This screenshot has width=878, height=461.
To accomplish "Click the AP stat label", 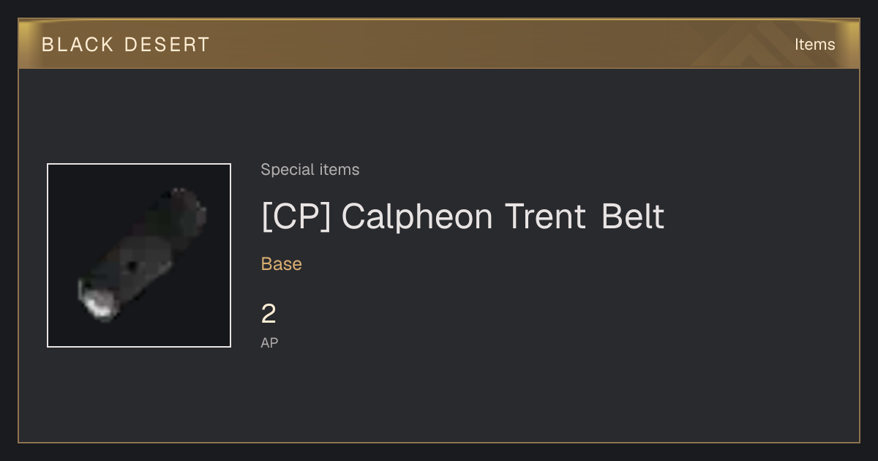I will point(269,342).
